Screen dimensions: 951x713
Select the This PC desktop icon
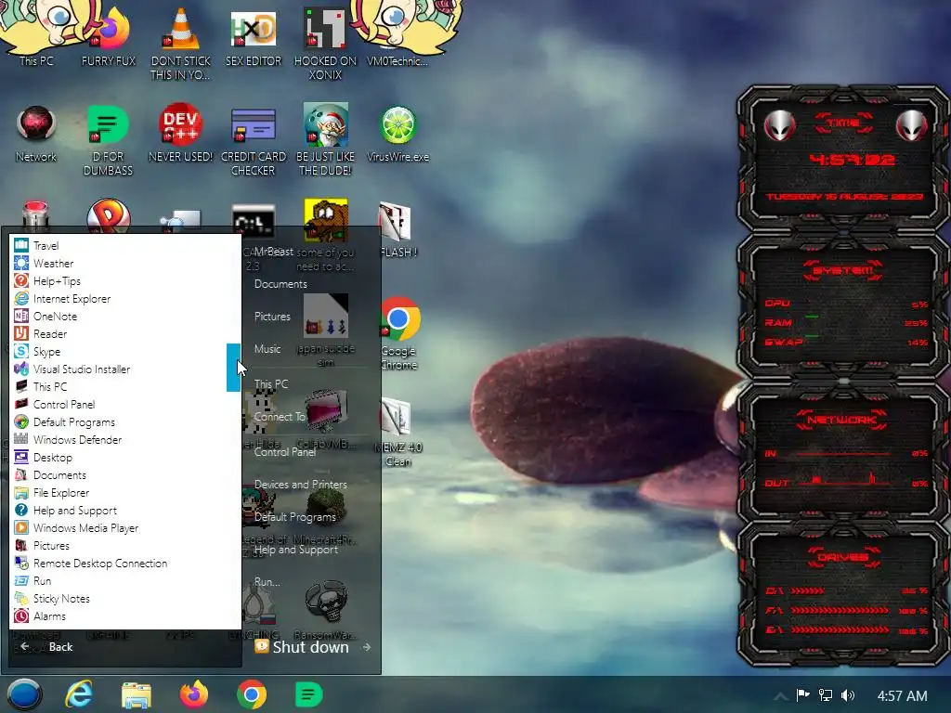[x=36, y=36]
